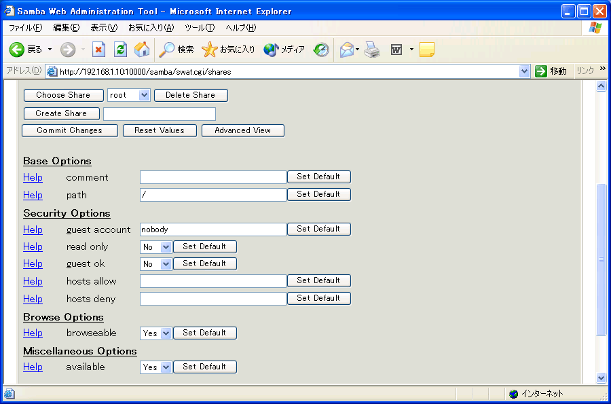Click the scrollbar down arrow
611x404 pixels.
tap(601, 378)
